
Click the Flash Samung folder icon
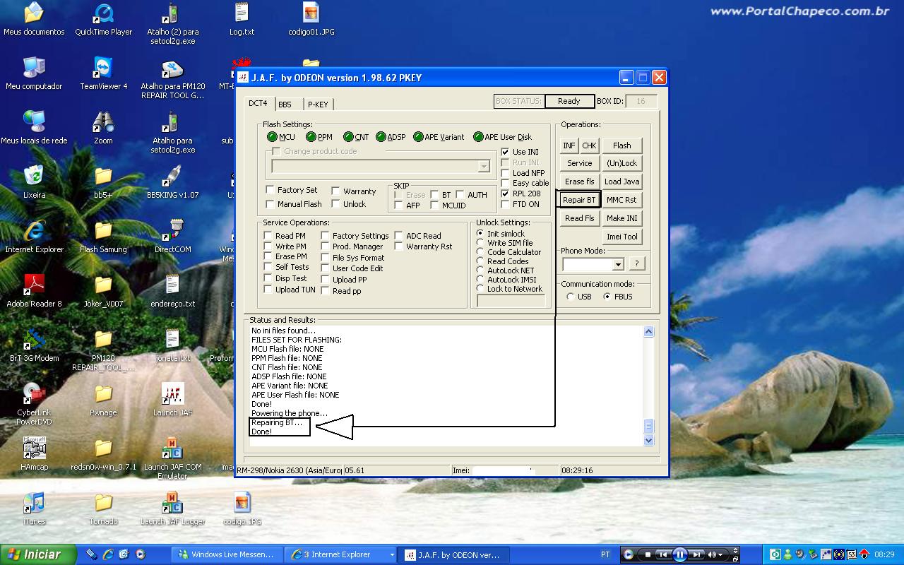click(103, 237)
